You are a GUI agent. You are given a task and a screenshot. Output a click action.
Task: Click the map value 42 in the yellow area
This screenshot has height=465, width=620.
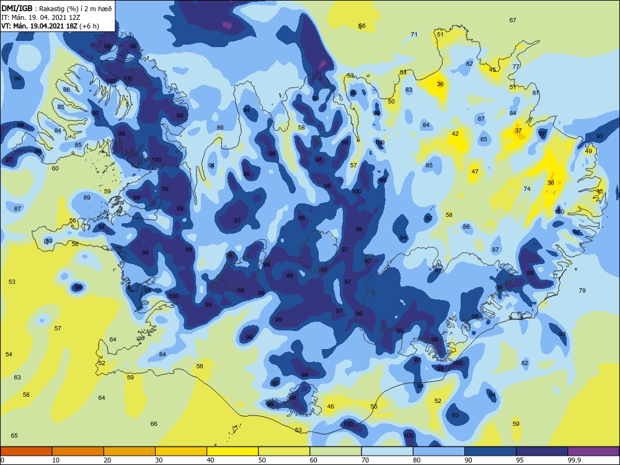click(x=455, y=134)
